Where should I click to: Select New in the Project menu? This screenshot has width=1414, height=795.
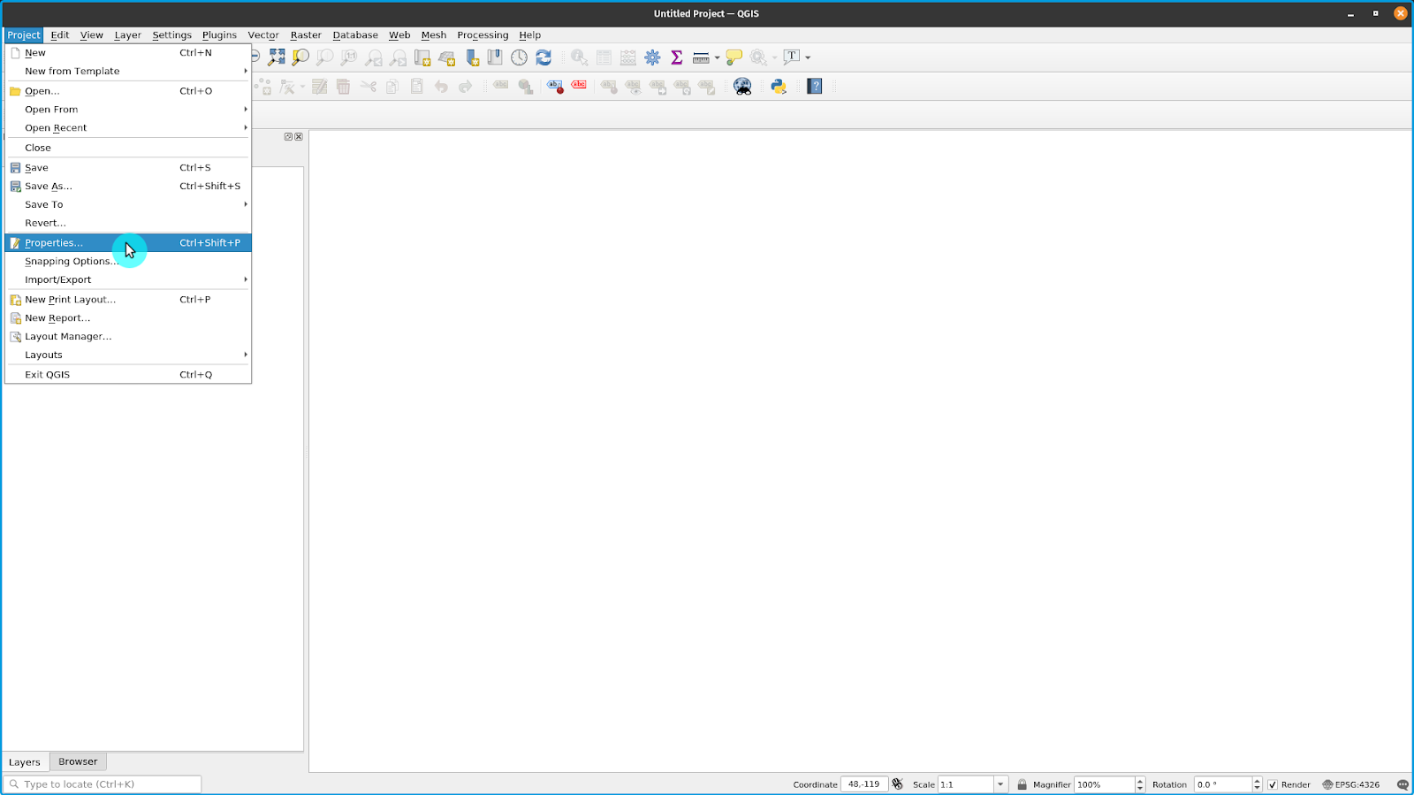click(128, 53)
